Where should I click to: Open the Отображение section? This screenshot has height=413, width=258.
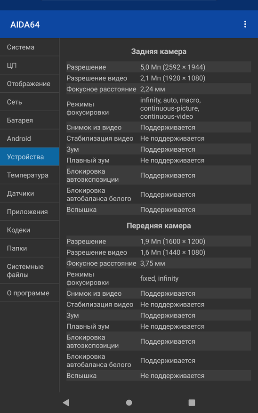click(x=30, y=83)
